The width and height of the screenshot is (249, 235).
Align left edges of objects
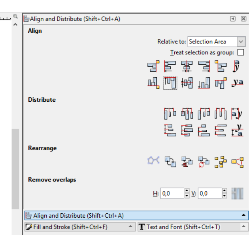coord(170,66)
